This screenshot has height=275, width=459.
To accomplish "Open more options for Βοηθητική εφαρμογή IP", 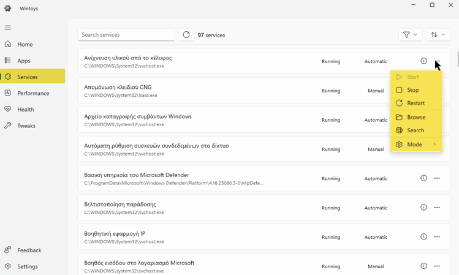I will [x=437, y=237].
